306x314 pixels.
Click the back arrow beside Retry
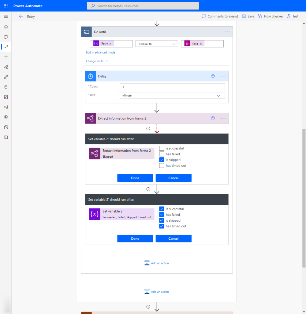(x=21, y=17)
